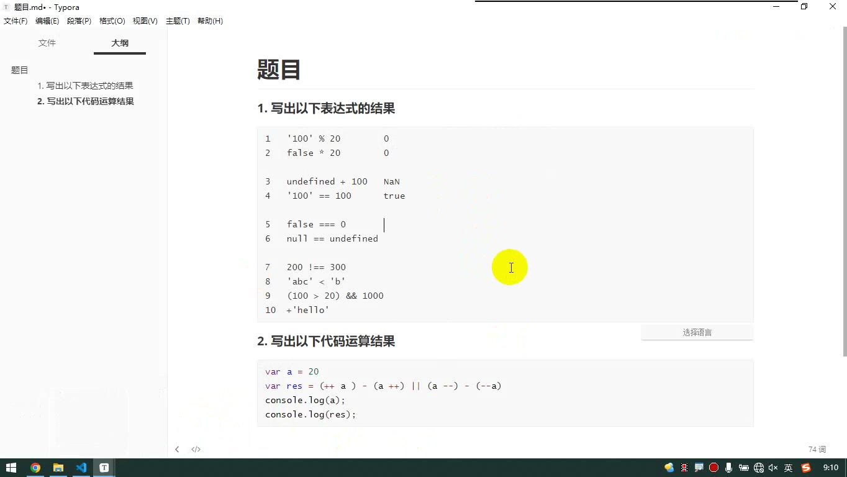
Task: Click code line console.log(res);
Action: 310,414
